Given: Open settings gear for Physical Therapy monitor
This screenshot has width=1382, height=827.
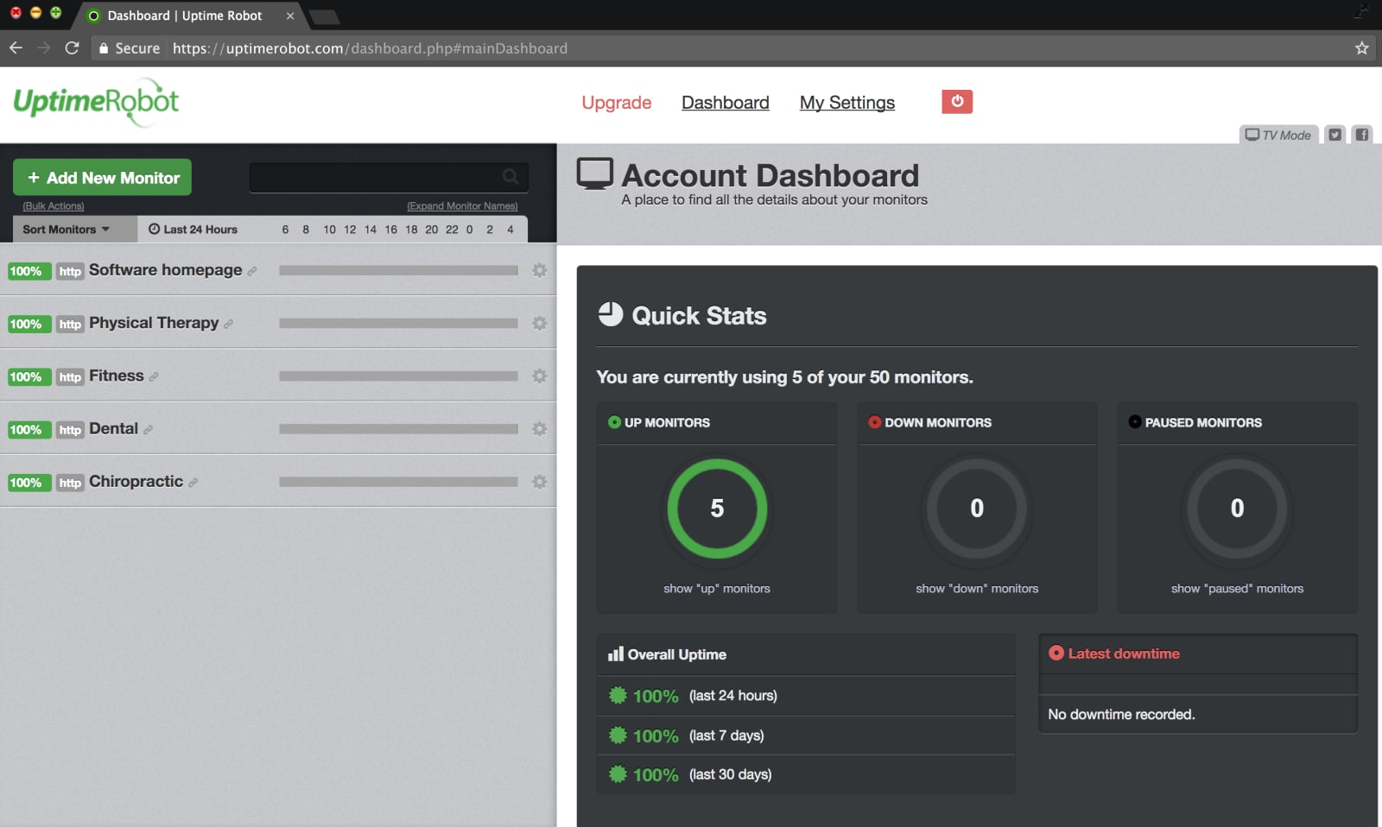Looking at the screenshot, I should tap(540, 323).
